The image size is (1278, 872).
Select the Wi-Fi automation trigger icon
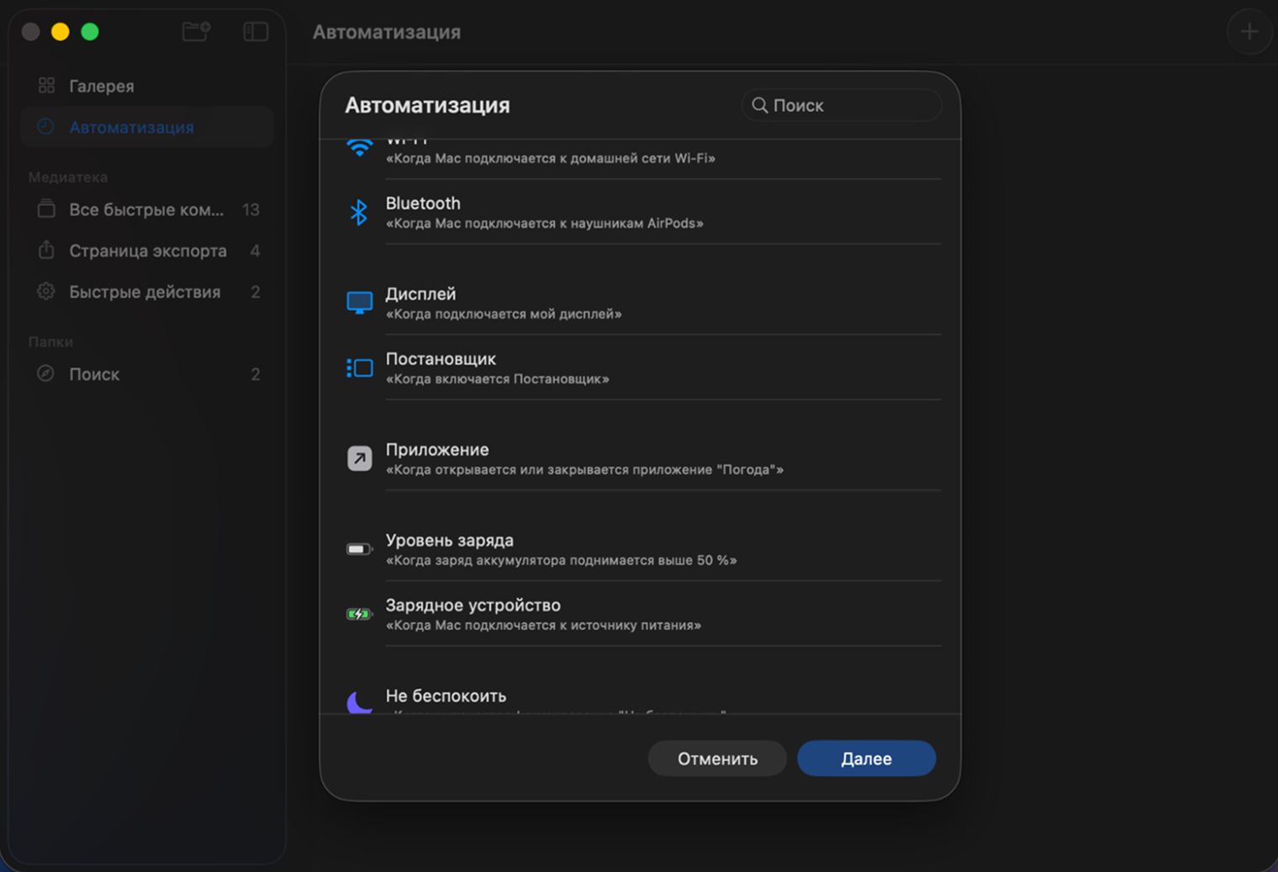359,145
